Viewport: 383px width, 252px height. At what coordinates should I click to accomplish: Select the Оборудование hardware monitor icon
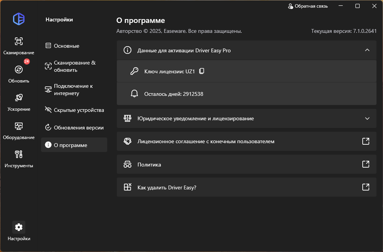click(x=18, y=126)
